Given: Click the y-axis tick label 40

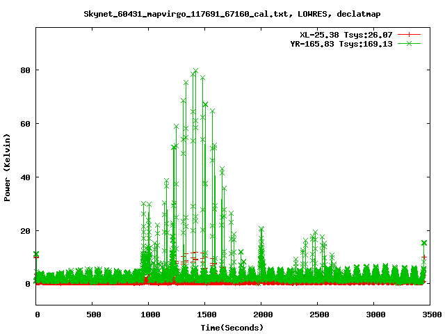Looking at the screenshot, I should 25,177.
